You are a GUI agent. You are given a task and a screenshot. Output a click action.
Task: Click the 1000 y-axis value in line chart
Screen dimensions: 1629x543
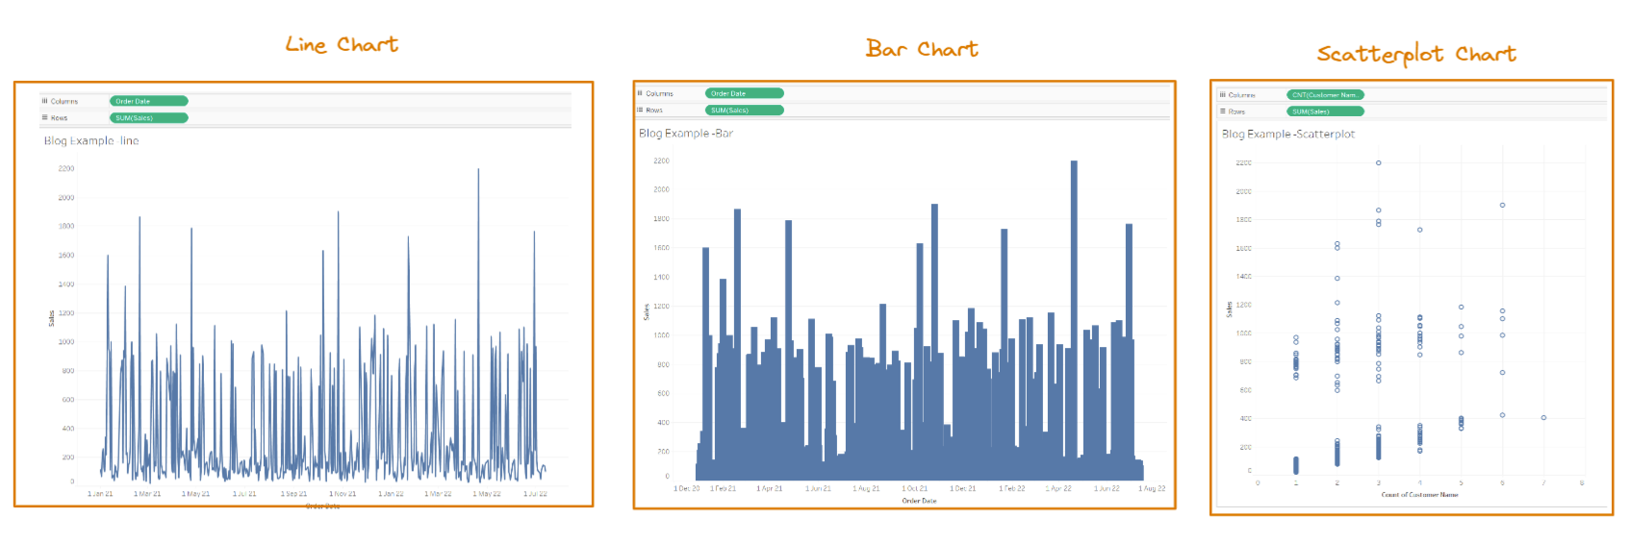66,342
